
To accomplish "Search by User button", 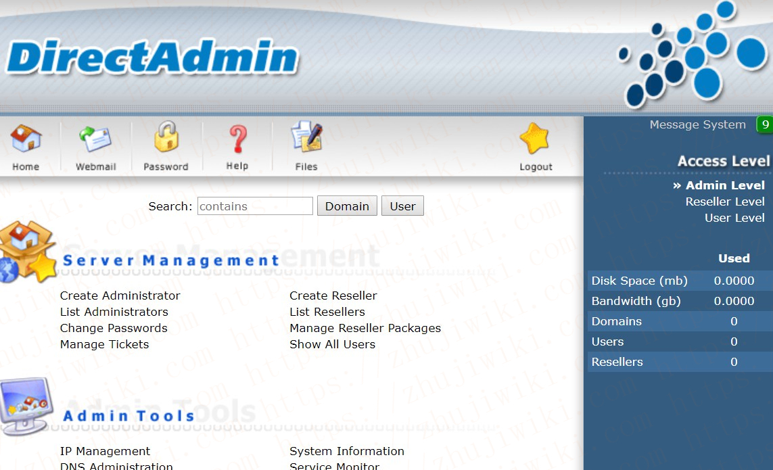I will pyautogui.click(x=402, y=206).
